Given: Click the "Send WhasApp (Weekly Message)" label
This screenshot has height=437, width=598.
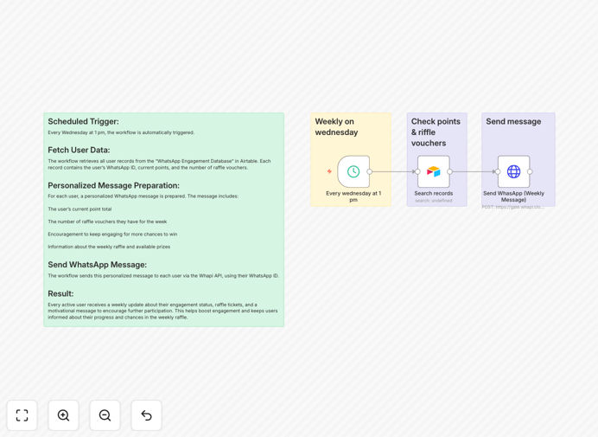Looking at the screenshot, I should [x=513, y=196].
